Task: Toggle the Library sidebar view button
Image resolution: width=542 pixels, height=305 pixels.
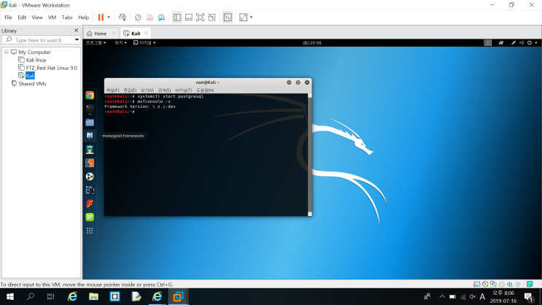Action: (177, 18)
